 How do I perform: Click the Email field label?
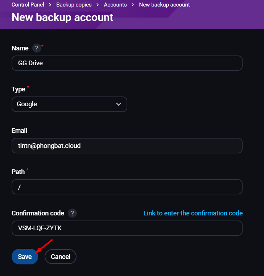(20, 131)
